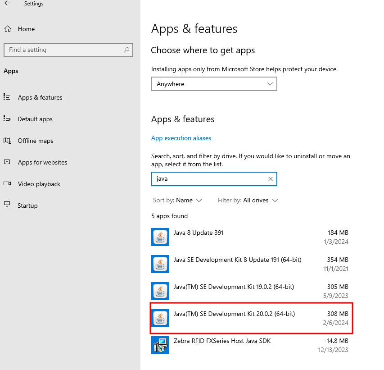Expand the Filter by All drives dropdown

tap(248, 200)
